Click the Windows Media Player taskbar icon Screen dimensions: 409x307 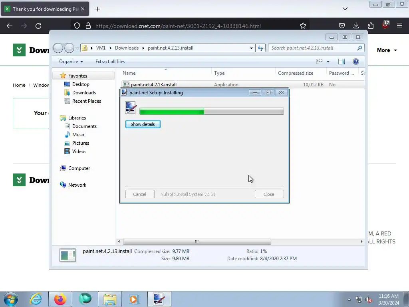coord(134,299)
